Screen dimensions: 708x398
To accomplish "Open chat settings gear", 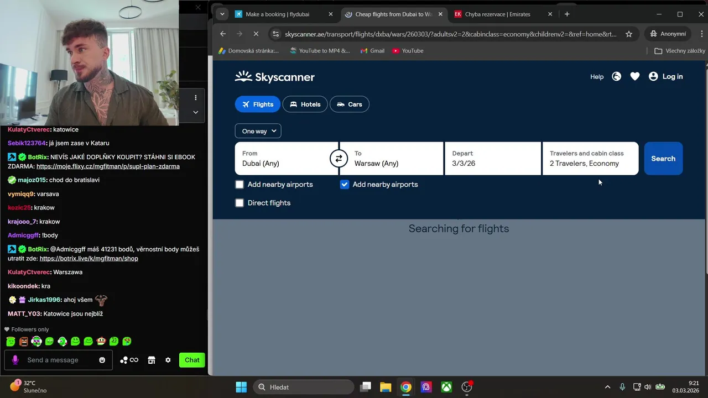I will [x=168, y=360].
